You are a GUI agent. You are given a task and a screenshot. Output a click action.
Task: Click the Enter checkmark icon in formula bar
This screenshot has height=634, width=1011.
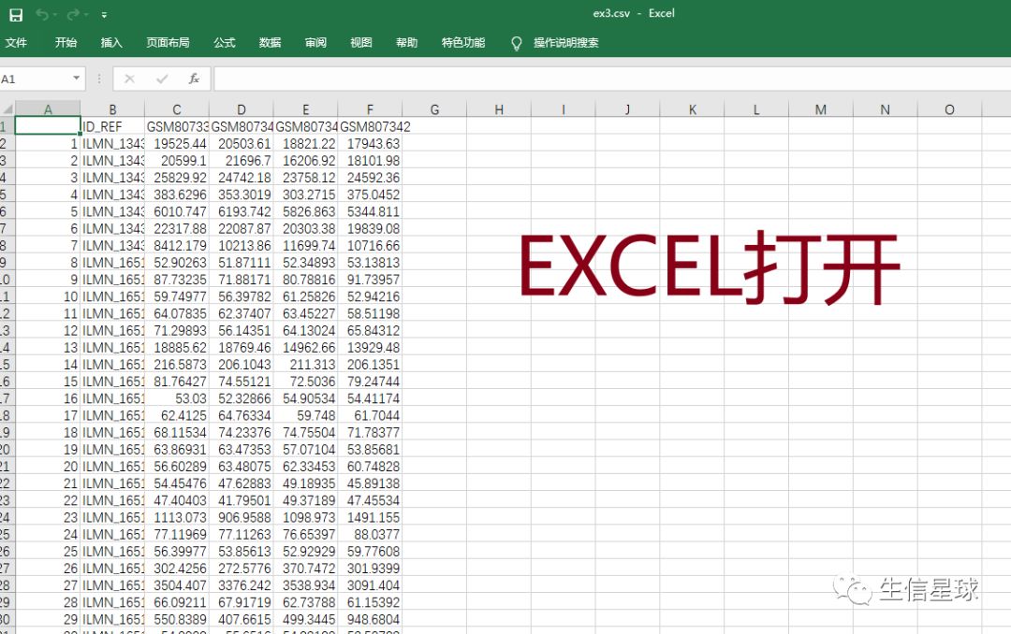(162, 79)
